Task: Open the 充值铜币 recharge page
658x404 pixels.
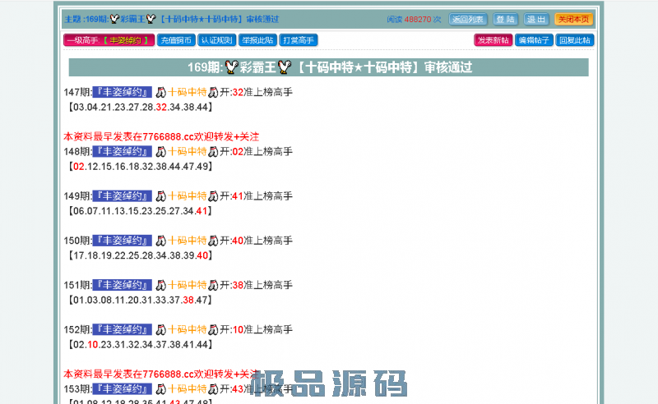Action: 176,40
